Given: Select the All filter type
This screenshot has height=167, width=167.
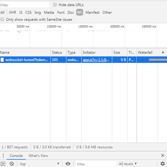Looking at the screenshot, I should [2, 13].
